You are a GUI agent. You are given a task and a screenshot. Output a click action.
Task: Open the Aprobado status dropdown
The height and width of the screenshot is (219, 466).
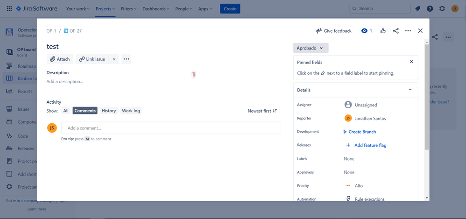click(x=311, y=48)
